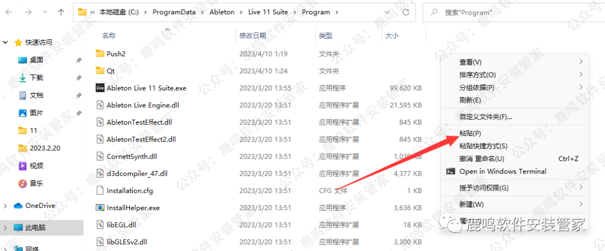Select Ableton in the address path
This screenshot has height=251, width=605.
222,12
